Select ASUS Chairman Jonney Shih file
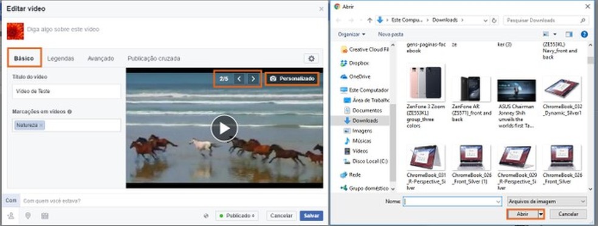598x226 pixels. 517,103
